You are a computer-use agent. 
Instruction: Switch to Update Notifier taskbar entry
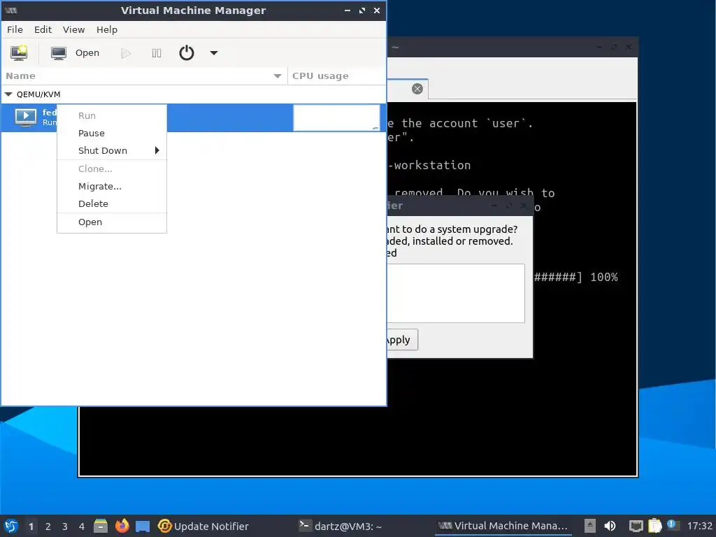pyautogui.click(x=203, y=526)
